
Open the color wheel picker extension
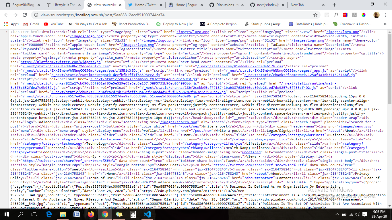click(x=364, y=15)
